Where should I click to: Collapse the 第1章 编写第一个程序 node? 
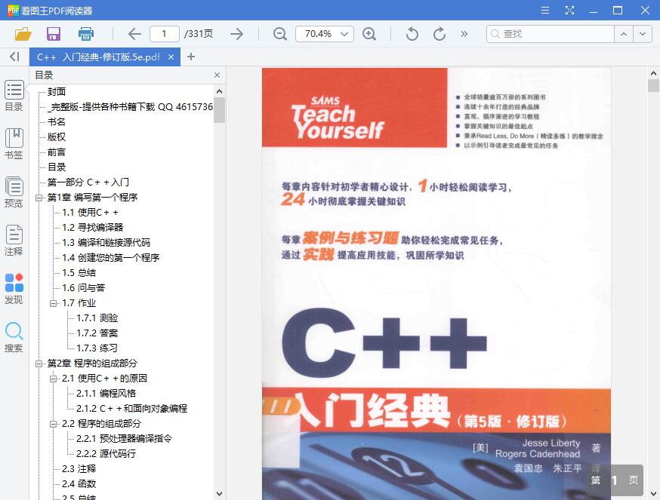coord(39,198)
